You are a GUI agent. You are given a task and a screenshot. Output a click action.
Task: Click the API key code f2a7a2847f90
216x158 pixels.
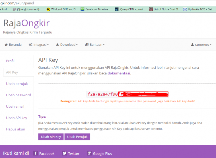(103, 94)
